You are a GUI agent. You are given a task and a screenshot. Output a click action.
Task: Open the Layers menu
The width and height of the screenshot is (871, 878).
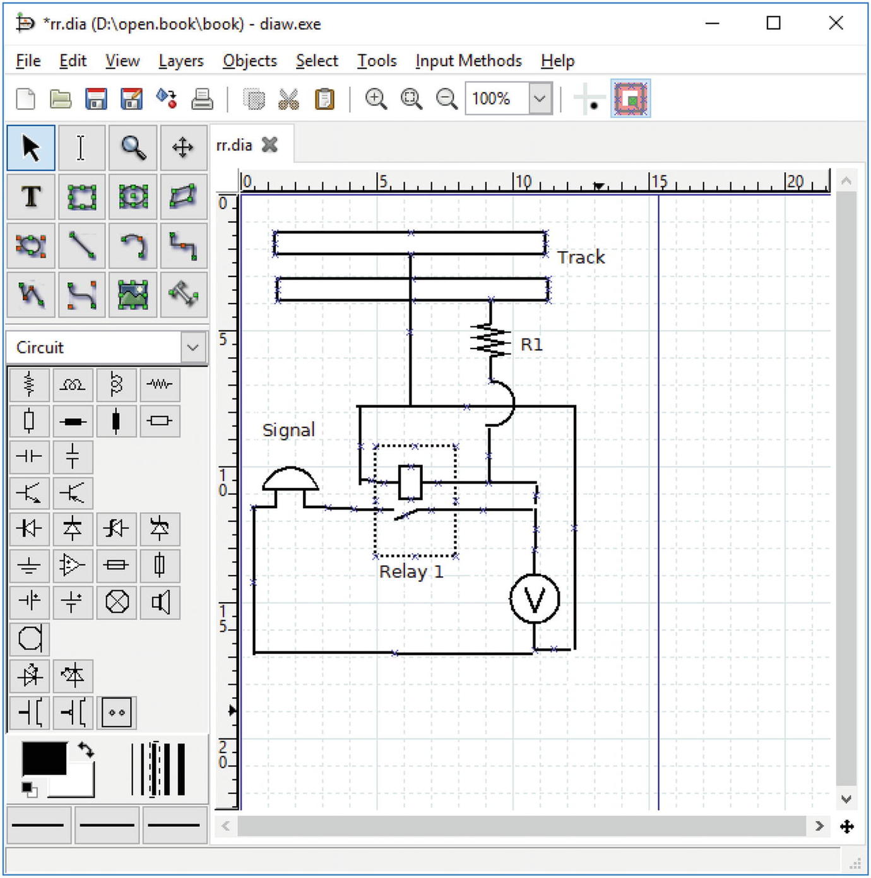[181, 61]
